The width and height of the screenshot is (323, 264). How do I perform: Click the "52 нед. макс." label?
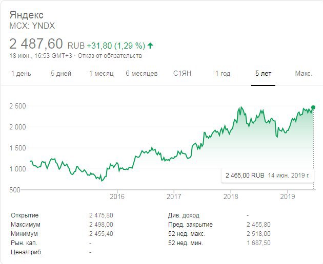[187, 234]
